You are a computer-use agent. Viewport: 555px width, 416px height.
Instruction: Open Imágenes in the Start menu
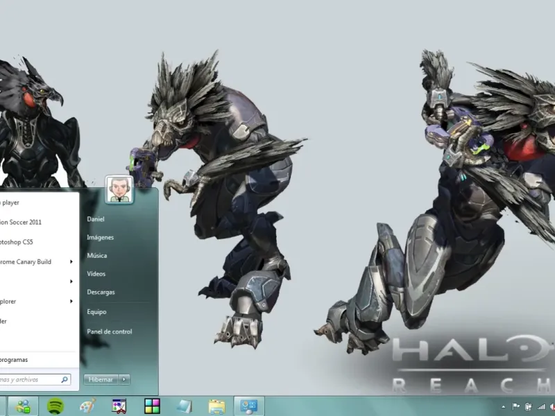click(100, 237)
